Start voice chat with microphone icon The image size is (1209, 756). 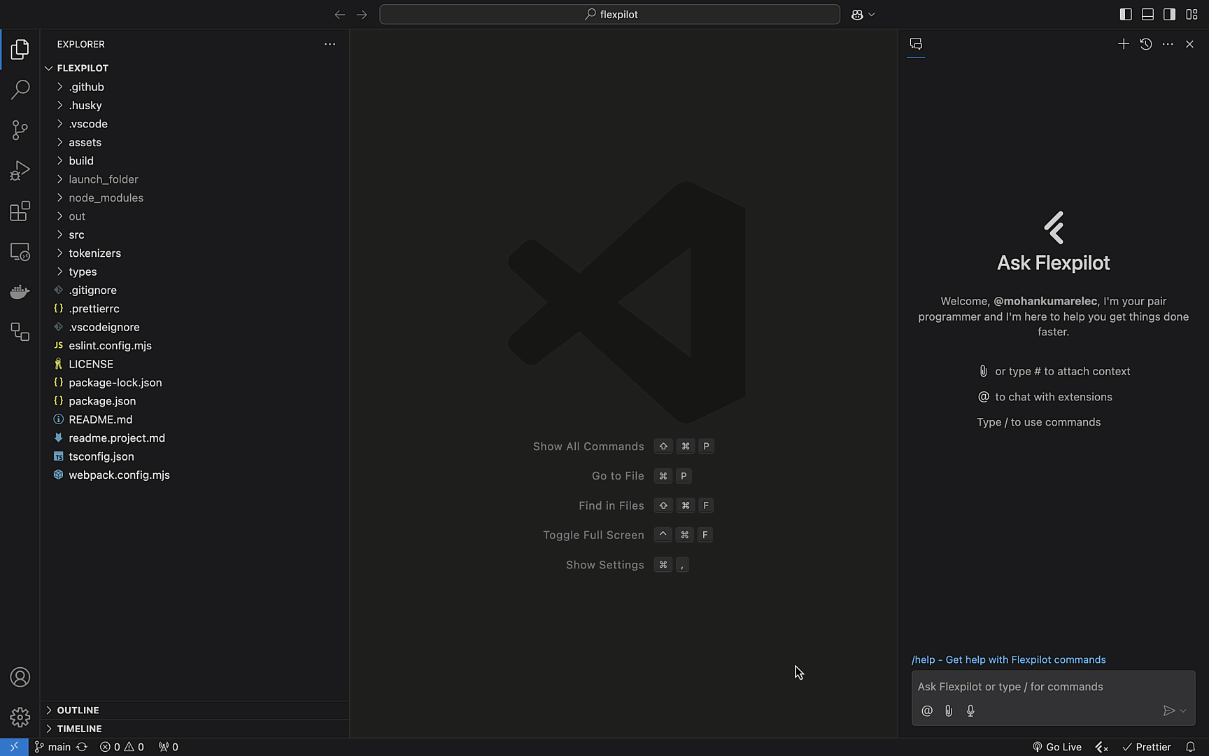(x=970, y=710)
